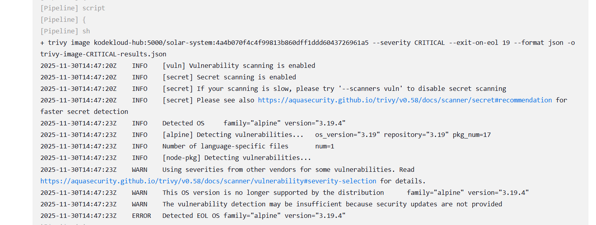Click the "pkg_num=17" value
Viewport: 596px width, 225px height.
pos(471,135)
